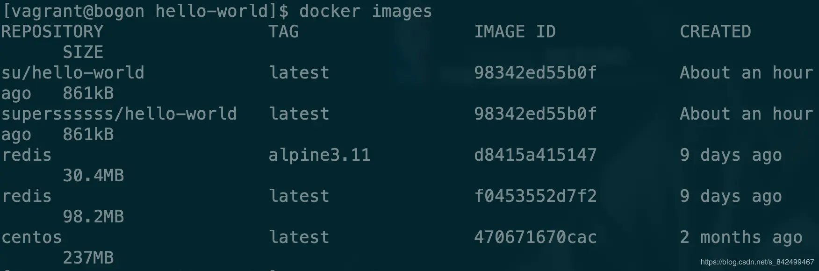The width and height of the screenshot is (819, 271).
Task: Click the 30.4MB size value
Action: coord(93,175)
